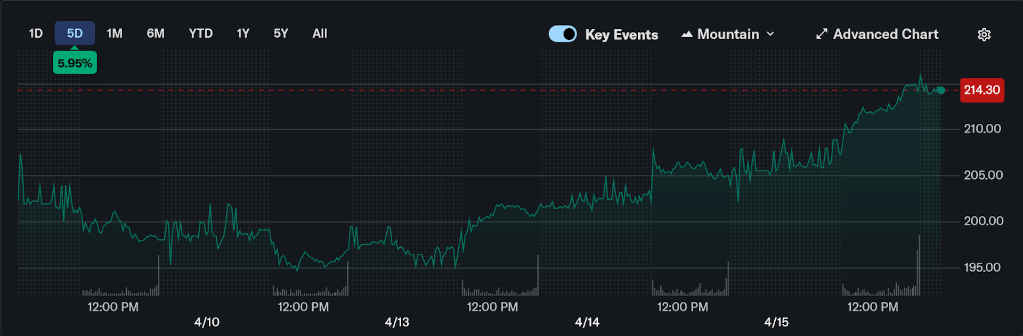Click the 210.00 price axis label
Image resolution: width=1023 pixels, height=336 pixels.
pos(982,129)
